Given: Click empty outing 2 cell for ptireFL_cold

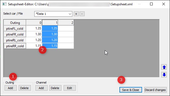Looking at the screenshot, I should coord(66,28).
